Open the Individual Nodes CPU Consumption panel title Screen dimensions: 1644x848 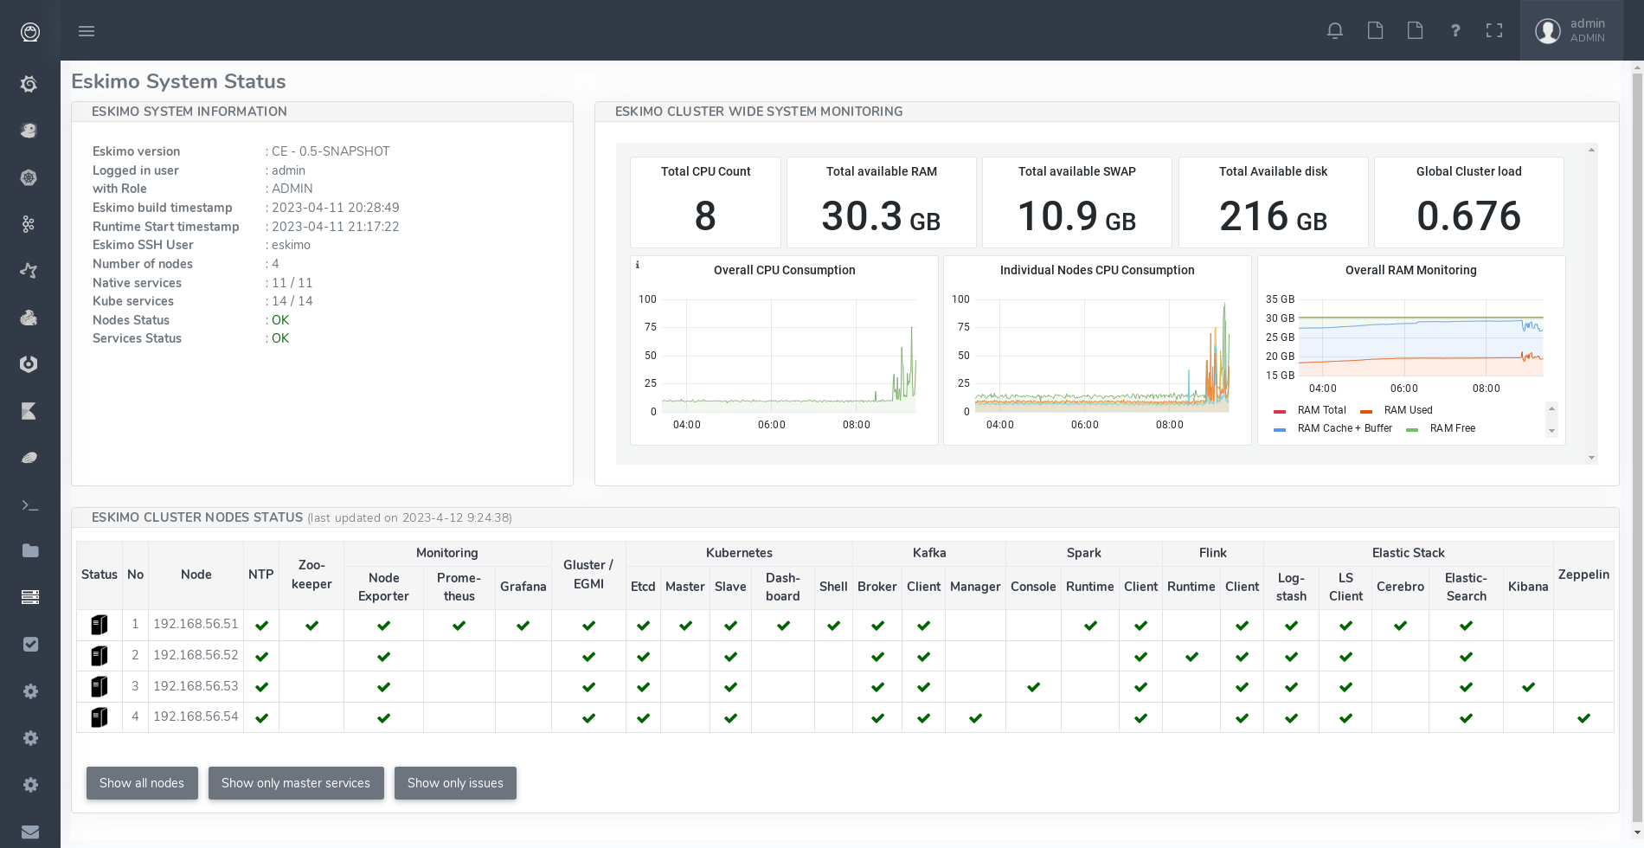pos(1097,270)
